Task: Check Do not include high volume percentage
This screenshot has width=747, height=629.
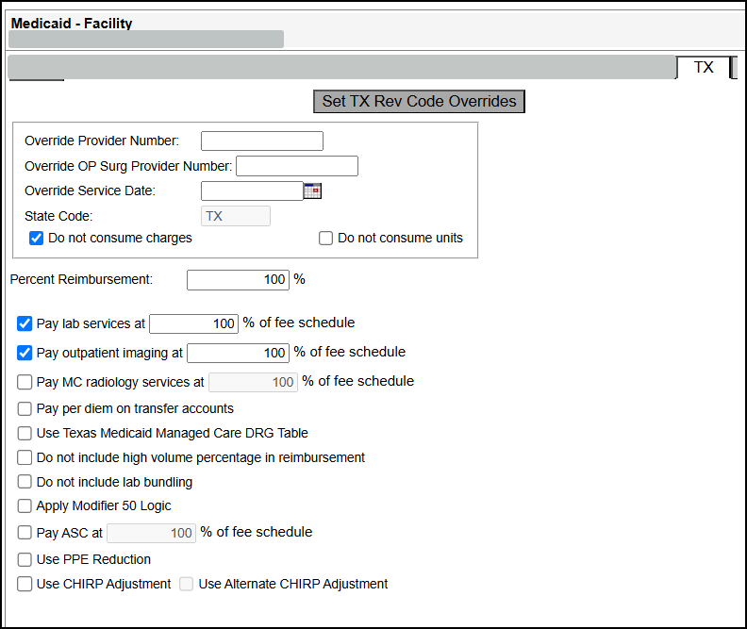Action: 25,457
